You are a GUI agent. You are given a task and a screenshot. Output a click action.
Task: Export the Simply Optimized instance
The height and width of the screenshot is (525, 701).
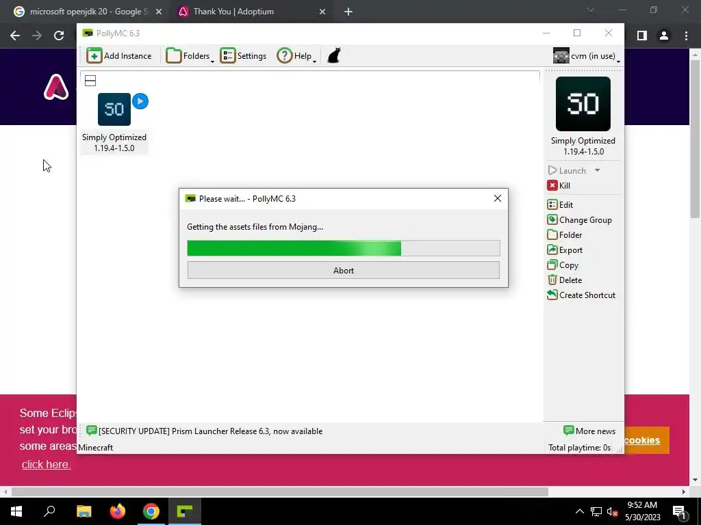coord(565,250)
